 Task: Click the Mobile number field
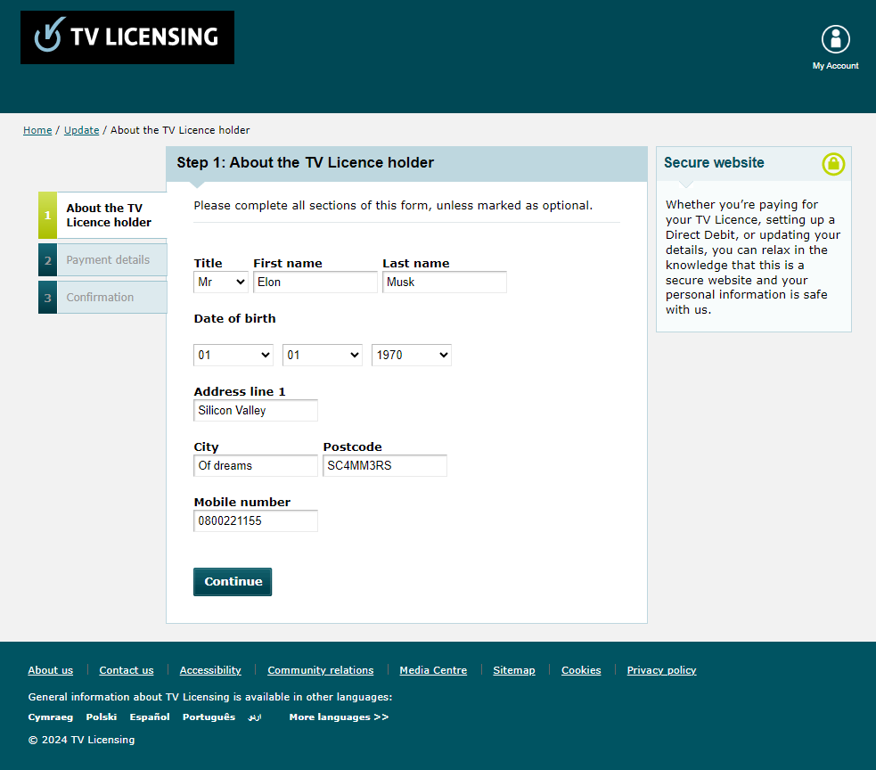tap(256, 521)
